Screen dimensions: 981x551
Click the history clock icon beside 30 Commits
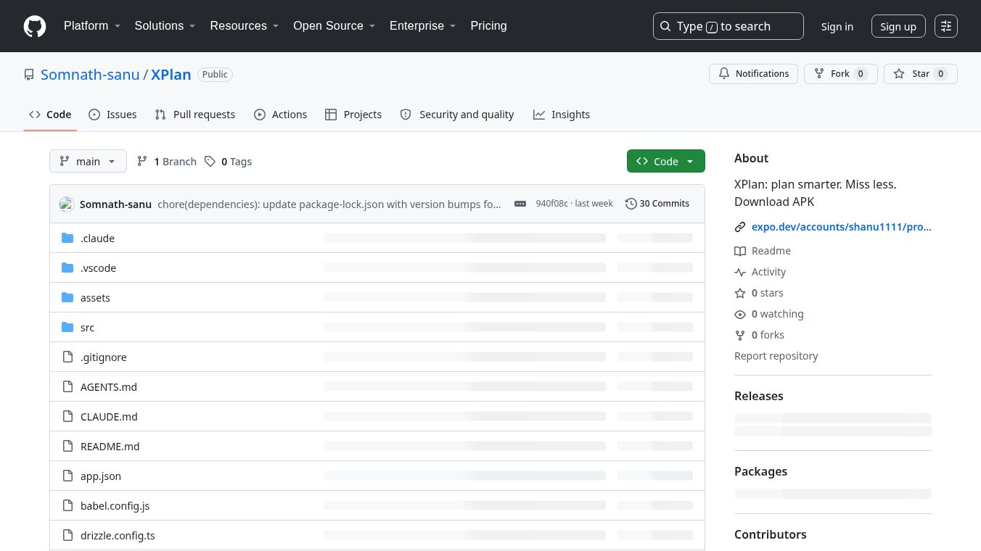(631, 204)
